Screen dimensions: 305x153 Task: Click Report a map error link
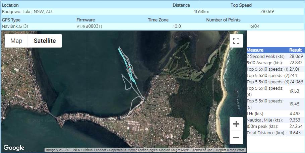pyautogui.click(x=230, y=150)
